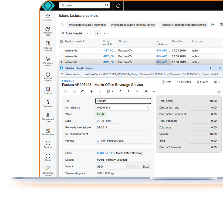Expand Toate inregistrarile filter dropdown
The width and height of the screenshot is (223, 197).
click(x=75, y=33)
